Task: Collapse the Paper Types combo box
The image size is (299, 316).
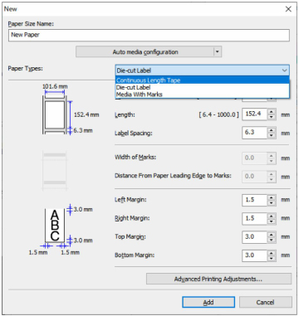Action: [284, 70]
